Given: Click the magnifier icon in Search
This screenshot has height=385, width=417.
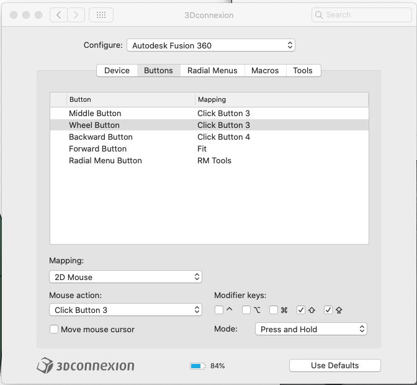Looking at the screenshot, I should tap(318, 15).
